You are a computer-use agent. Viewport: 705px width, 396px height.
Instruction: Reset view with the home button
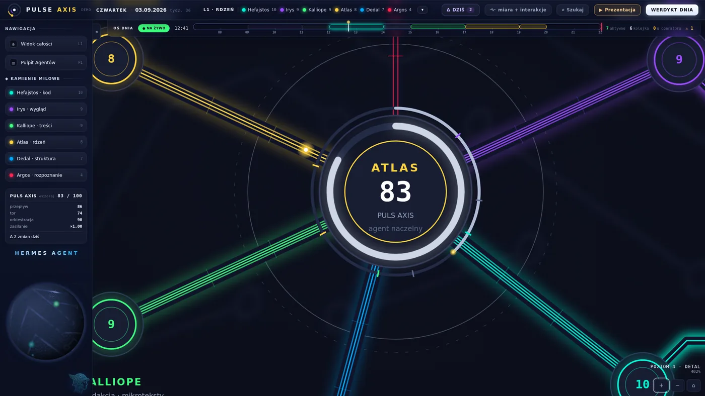click(693, 385)
